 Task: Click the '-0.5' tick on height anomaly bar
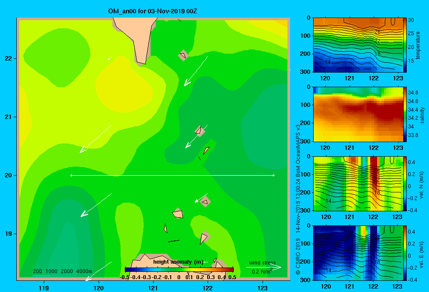124,277
